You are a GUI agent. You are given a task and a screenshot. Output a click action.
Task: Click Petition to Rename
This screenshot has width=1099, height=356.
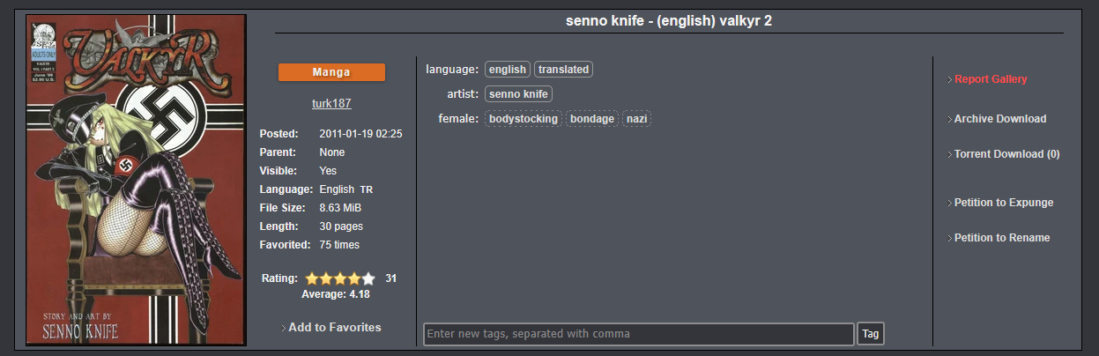(1001, 238)
